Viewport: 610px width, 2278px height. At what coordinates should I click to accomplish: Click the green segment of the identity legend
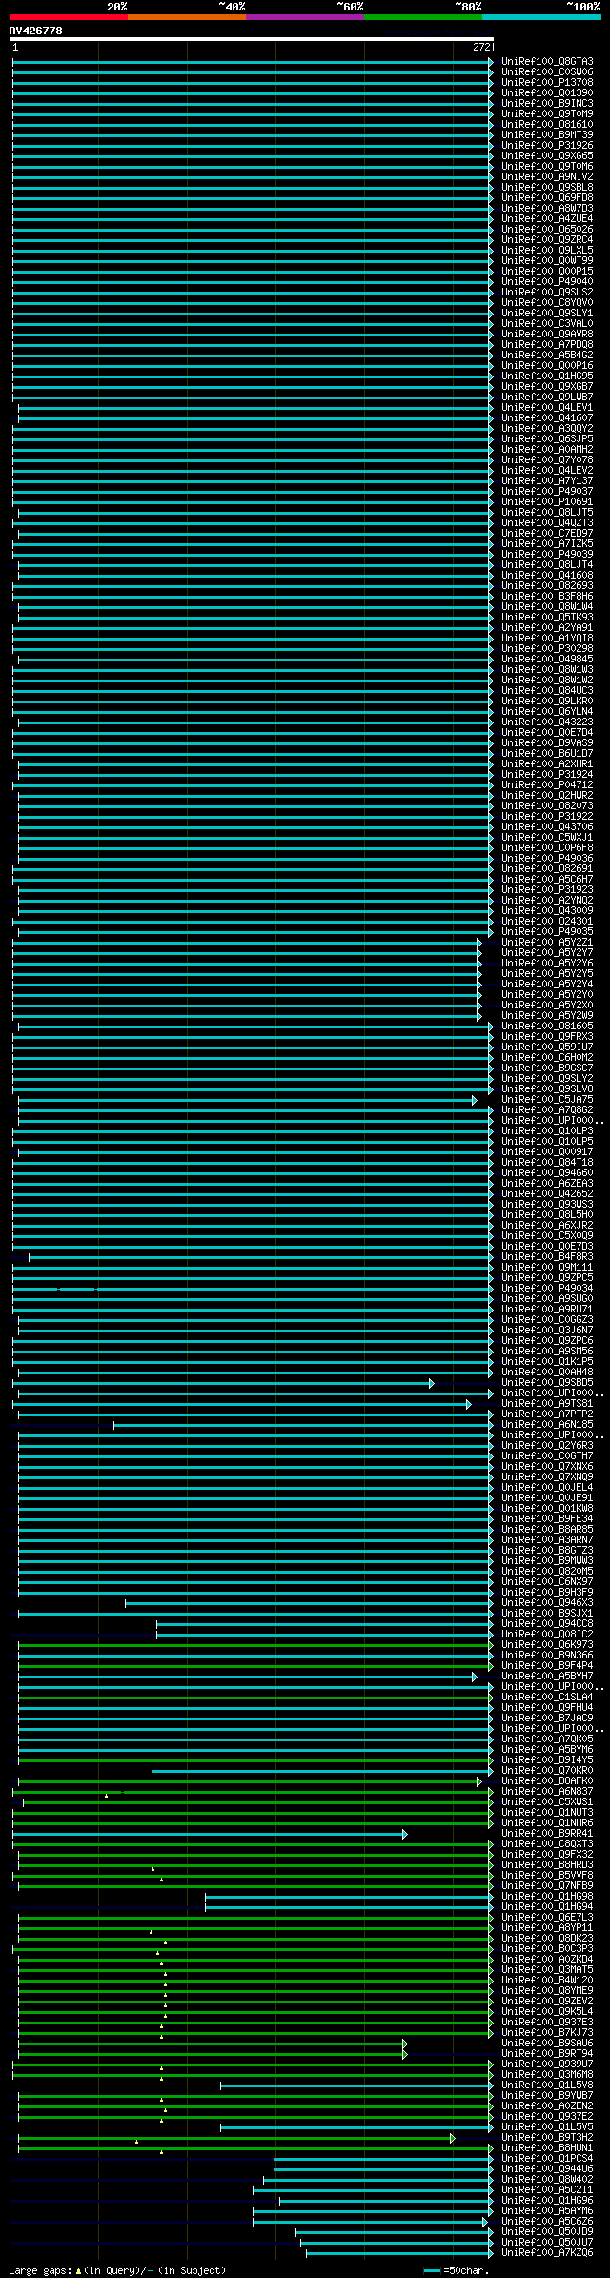tap(423, 17)
